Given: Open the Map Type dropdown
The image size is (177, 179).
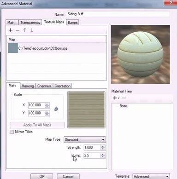Looking at the screenshot, I should 85,139.
